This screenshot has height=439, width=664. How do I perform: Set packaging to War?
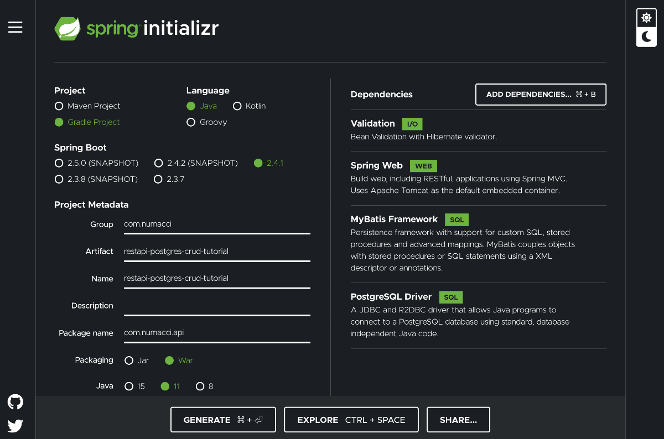(179, 360)
